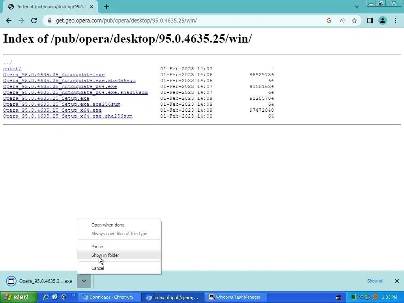Click the orange magnifier tray icon

coord(375,297)
